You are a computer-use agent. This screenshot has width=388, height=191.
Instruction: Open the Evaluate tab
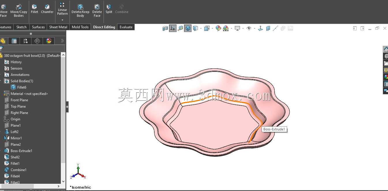(x=126, y=27)
